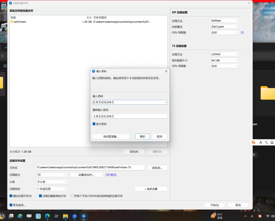
Task: Open the Wi-Fi network tray icon
Action: pyautogui.click(x=268, y=216)
